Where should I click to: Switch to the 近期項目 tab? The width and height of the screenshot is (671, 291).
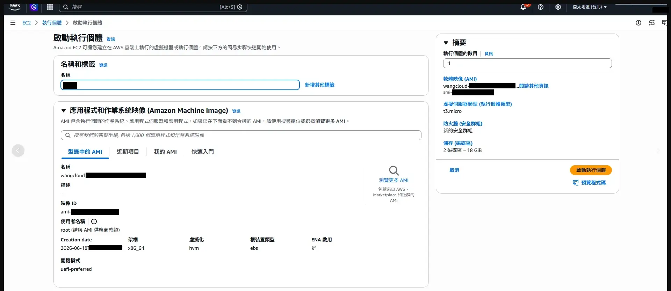(x=128, y=152)
